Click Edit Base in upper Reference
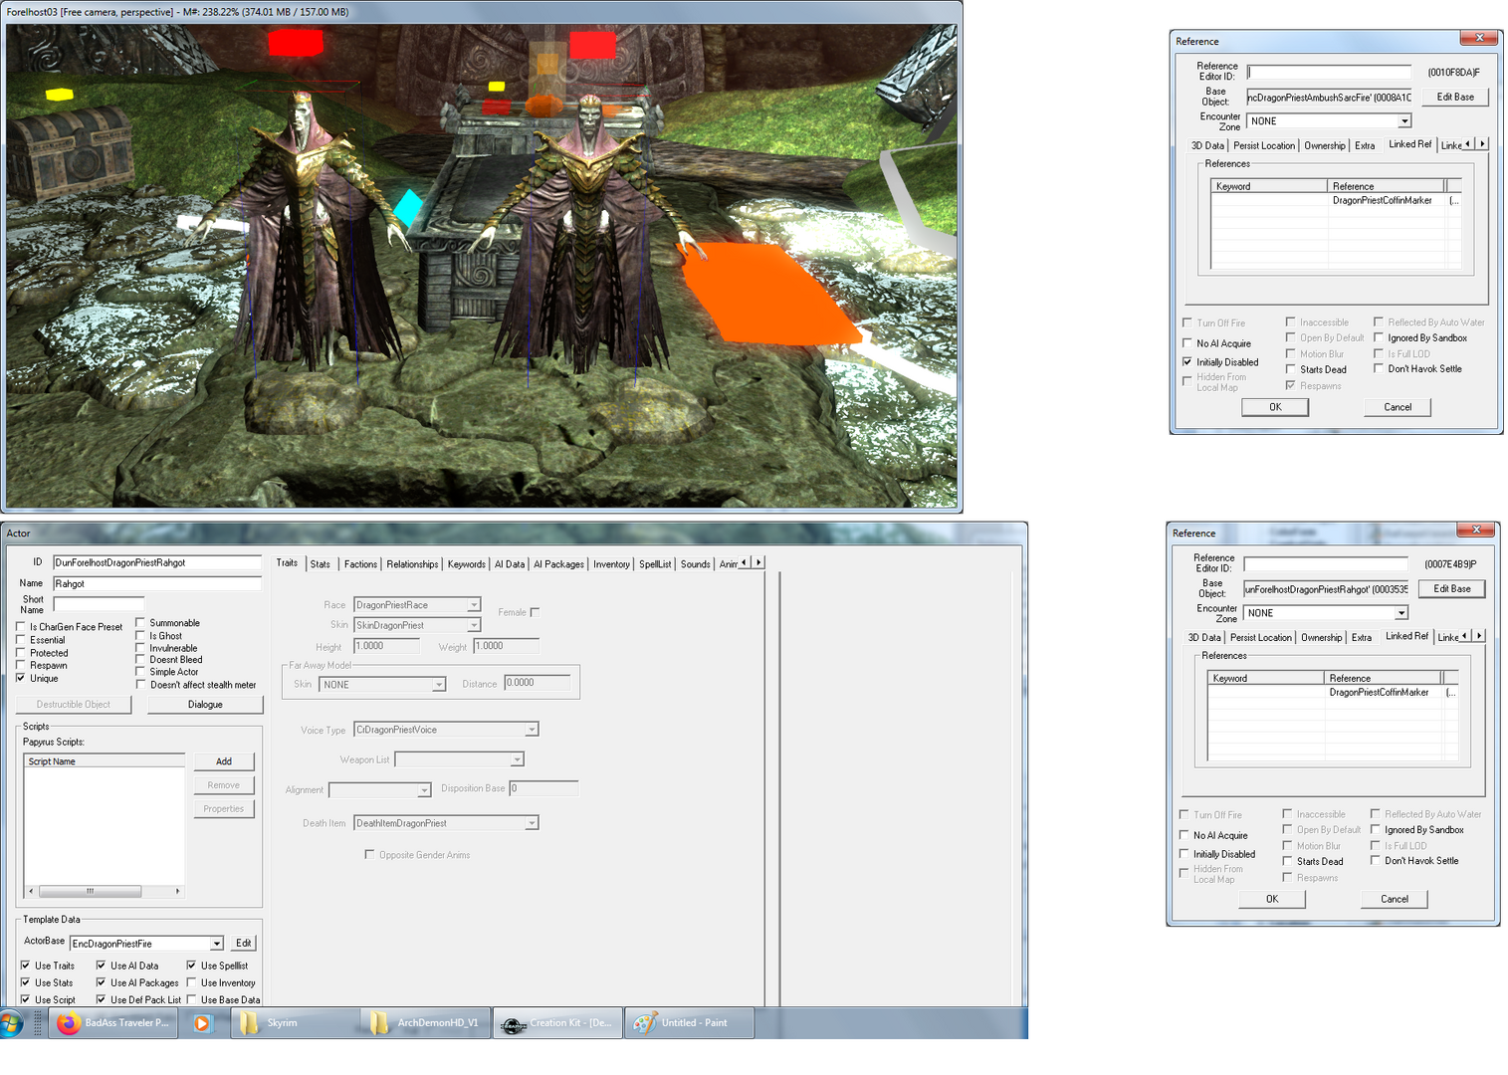The width and height of the screenshot is (1508, 1075). (1455, 97)
